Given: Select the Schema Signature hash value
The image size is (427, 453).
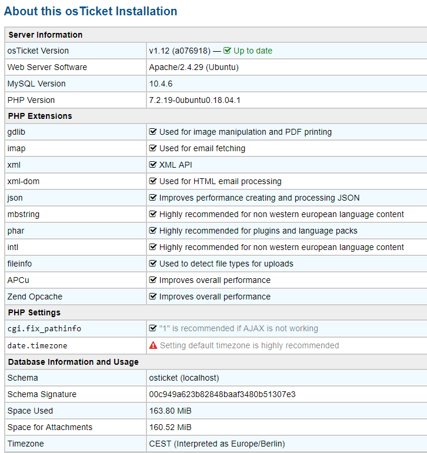Looking at the screenshot, I should tap(222, 394).
